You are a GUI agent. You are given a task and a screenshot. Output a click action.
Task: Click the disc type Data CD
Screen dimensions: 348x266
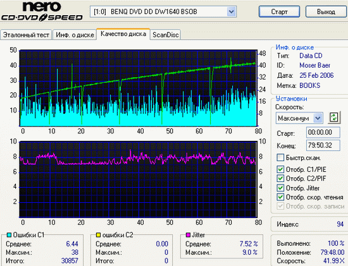point(311,56)
